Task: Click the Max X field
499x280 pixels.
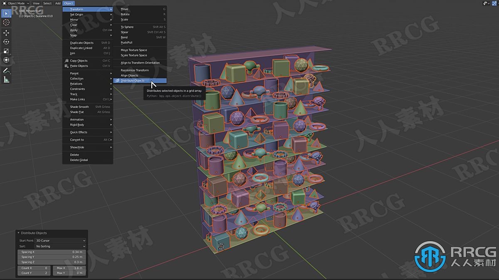Action: (x=69, y=268)
